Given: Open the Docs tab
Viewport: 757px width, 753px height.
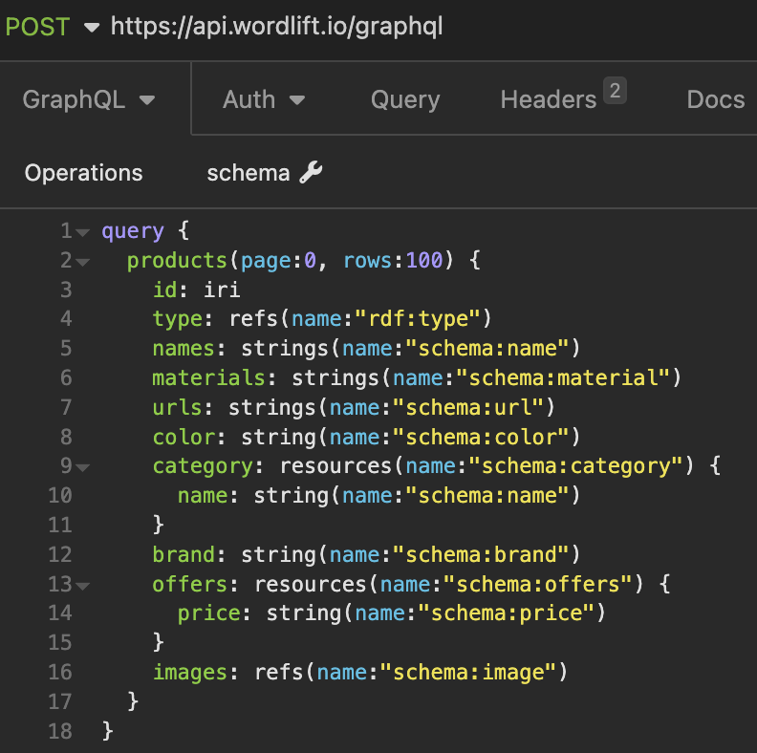Looking at the screenshot, I should 716,100.
